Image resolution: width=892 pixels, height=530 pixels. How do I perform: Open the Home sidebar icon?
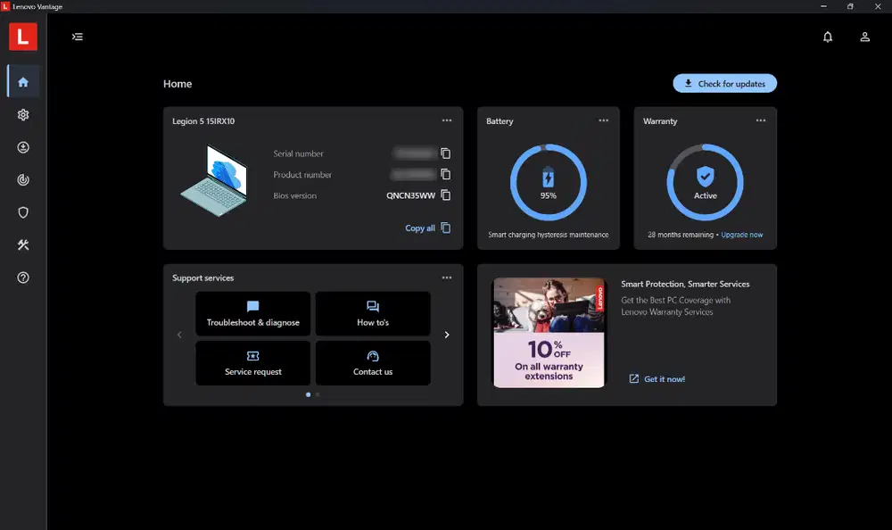[23, 82]
